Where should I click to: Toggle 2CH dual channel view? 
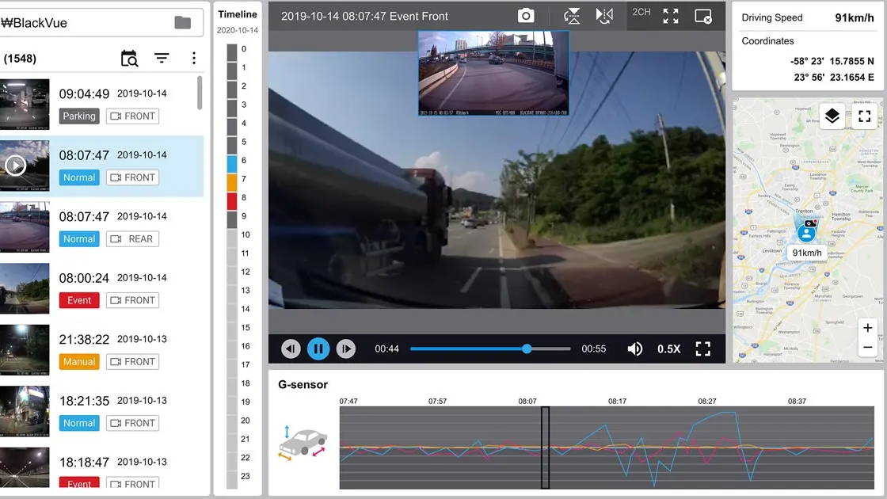click(x=641, y=12)
